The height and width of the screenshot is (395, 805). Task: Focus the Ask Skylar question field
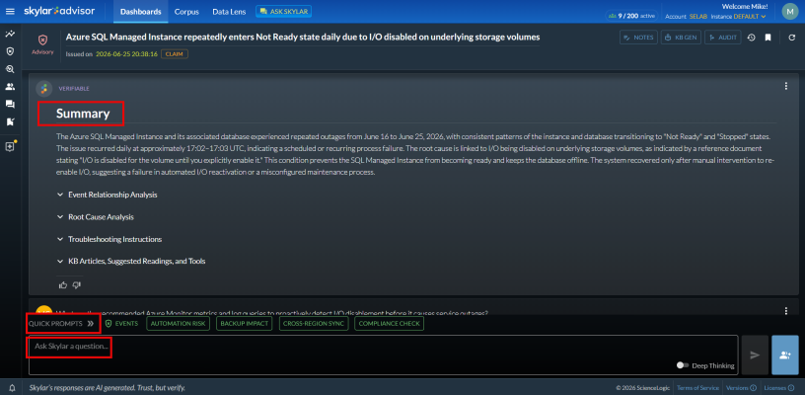[383, 355]
